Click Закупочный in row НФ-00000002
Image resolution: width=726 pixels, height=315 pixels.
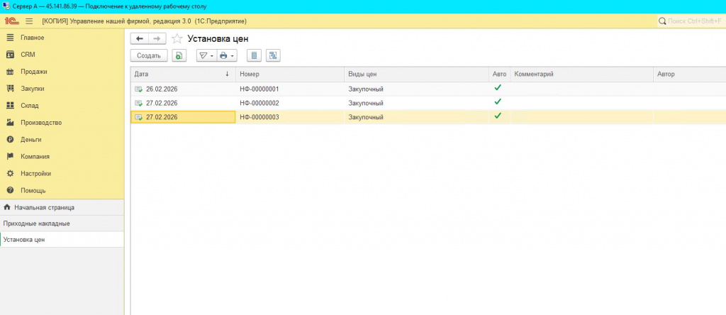click(x=366, y=104)
